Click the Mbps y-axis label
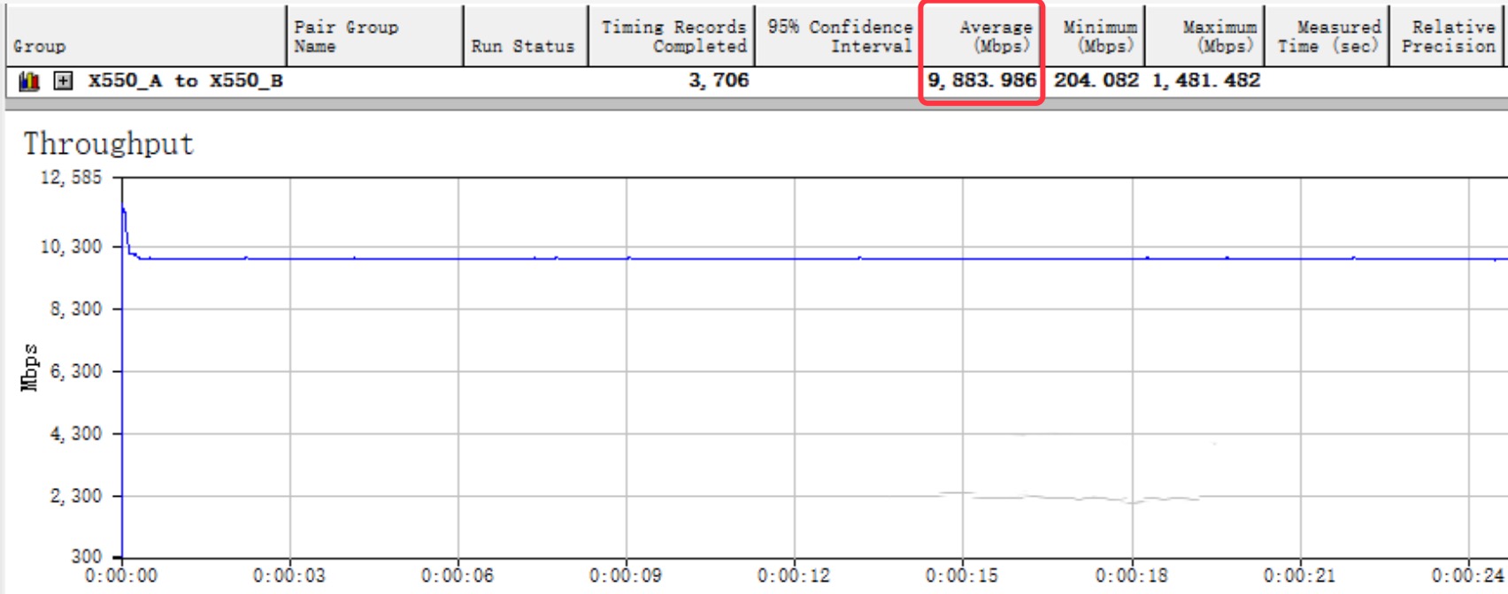 (29, 367)
